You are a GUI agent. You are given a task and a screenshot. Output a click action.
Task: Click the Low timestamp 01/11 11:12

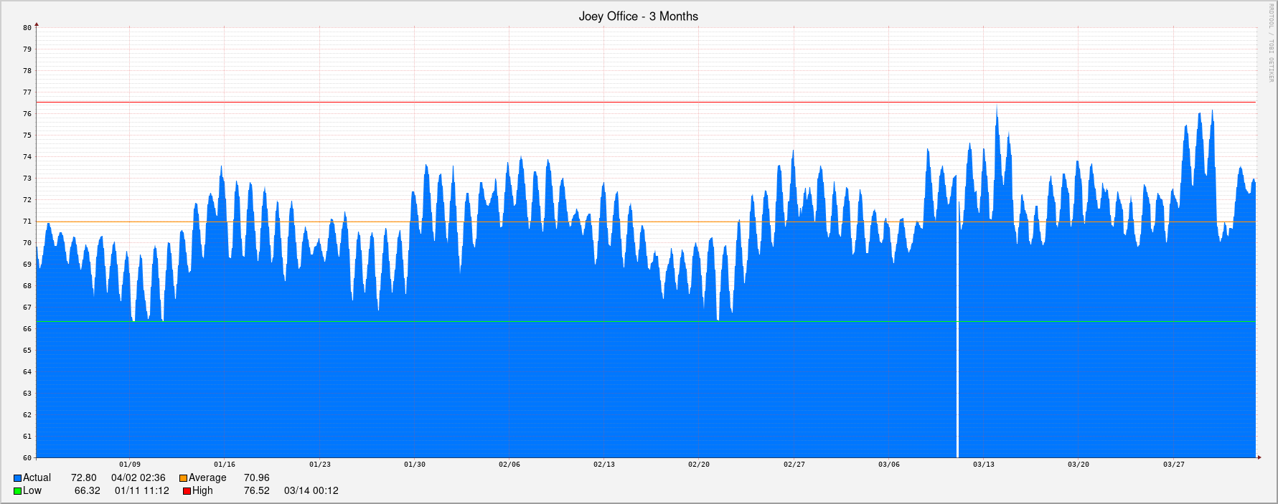coord(142,491)
